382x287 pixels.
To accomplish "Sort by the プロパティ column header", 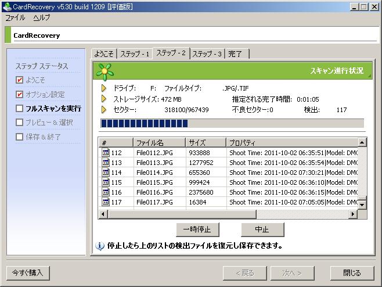I will (293, 142).
